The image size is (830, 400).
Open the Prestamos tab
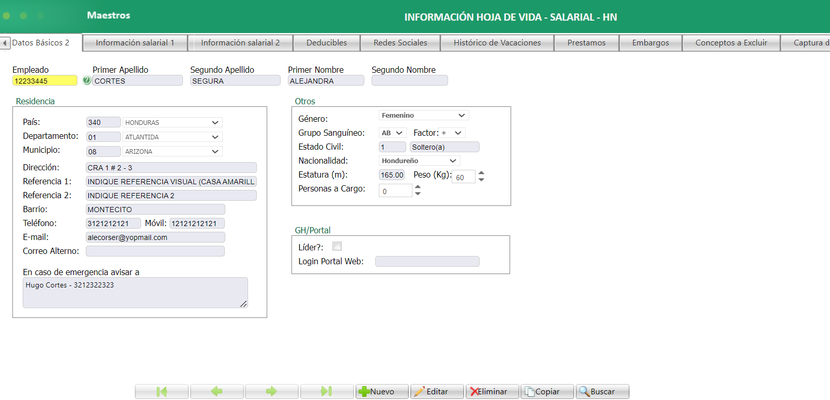tap(587, 43)
